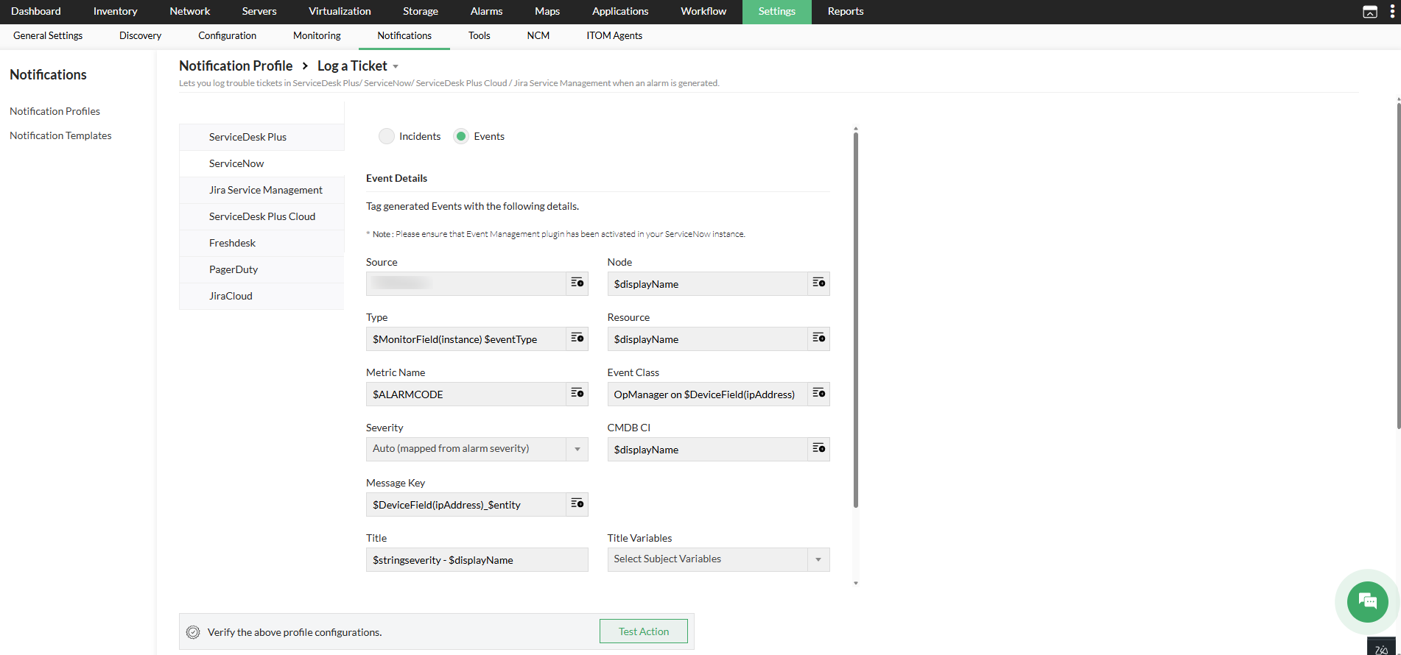Click the page vertical scrollbar
The width and height of the screenshot is (1401, 655).
1399,265
